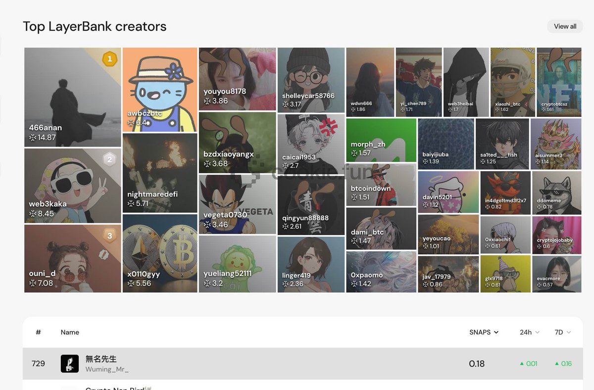Open the web3heibai creator tile
This screenshot has width=594, height=390.
point(466,82)
